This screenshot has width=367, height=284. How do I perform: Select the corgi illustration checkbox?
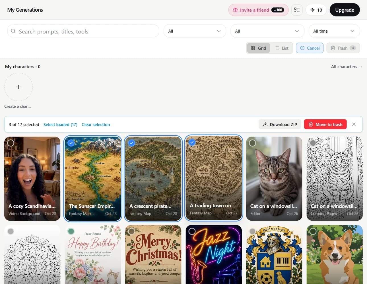coord(313,231)
